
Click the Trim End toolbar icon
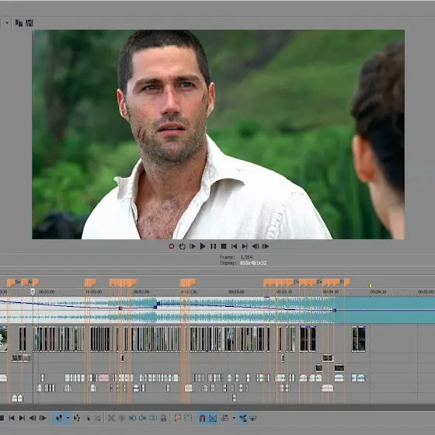coord(143,418)
